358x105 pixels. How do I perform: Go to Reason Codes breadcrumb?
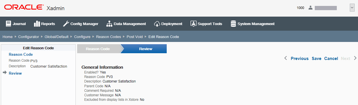(109, 37)
